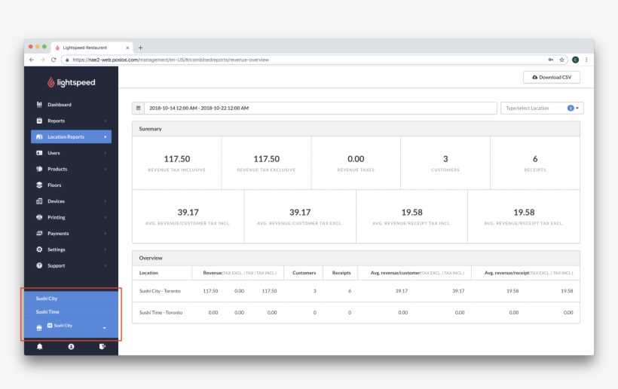The image size is (618, 389).
Task: Open notifications bell icon
Action: pos(40,347)
